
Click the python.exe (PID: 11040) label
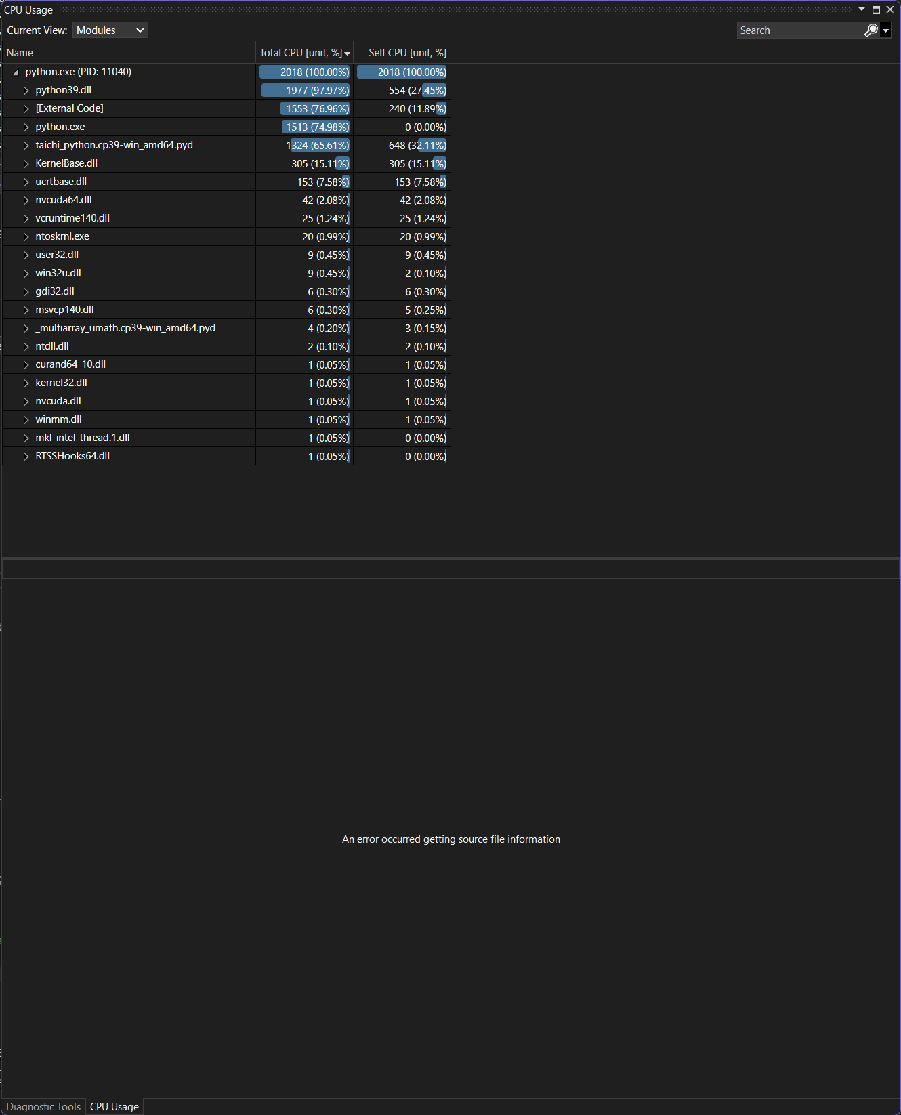click(79, 72)
